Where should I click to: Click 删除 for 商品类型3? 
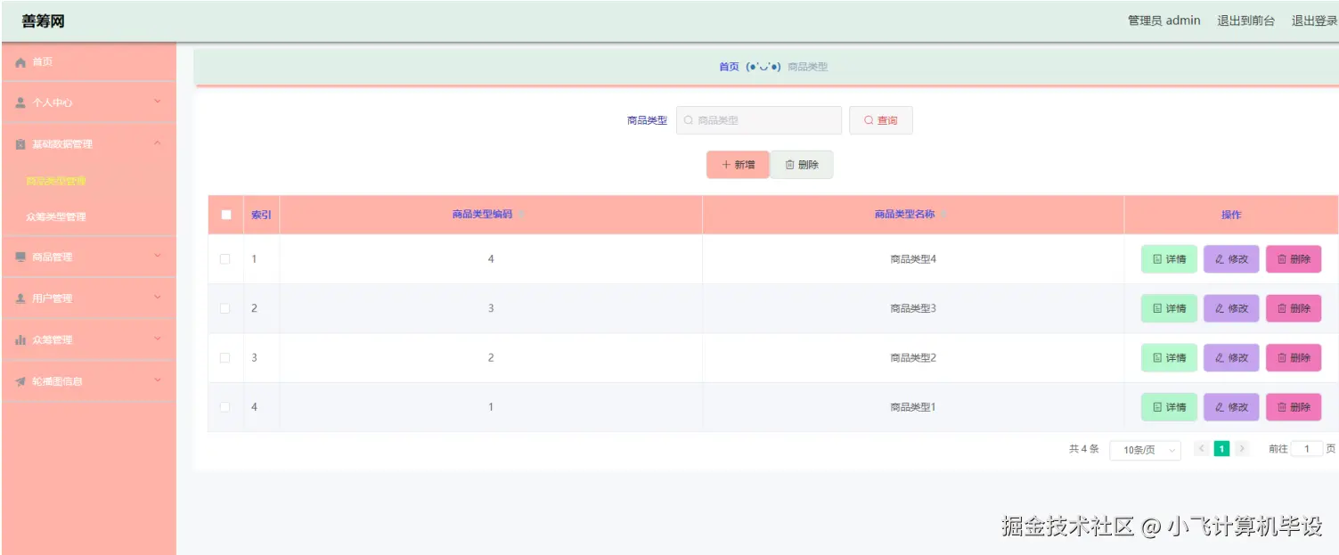(x=1294, y=308)
